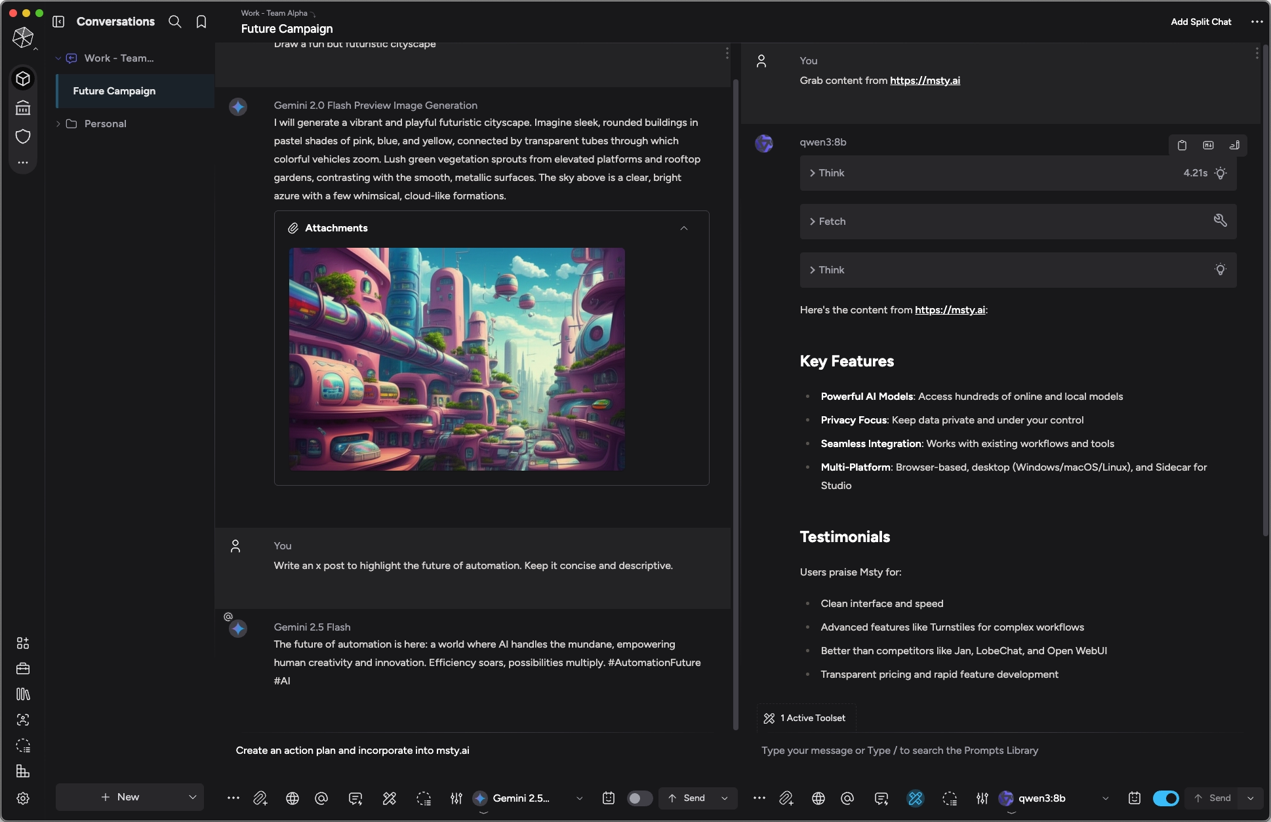Click the dashed circle icon in left sidebar
The image size is (1271, 822).
(23, 745)
